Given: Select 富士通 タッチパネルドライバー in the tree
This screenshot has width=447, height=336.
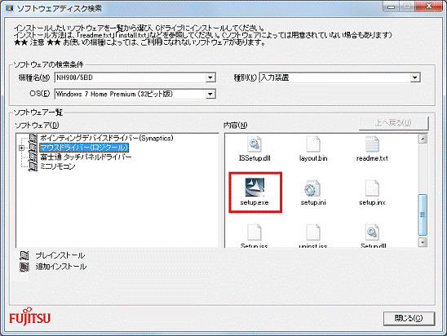Looking at the screenshot, I should coord(86,157).
